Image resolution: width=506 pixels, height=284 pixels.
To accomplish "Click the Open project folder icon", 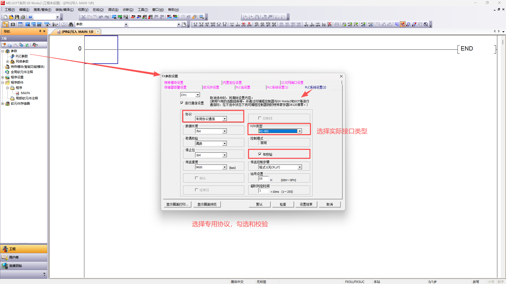I will click(x=11, y=17).
